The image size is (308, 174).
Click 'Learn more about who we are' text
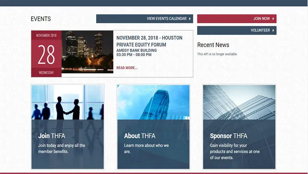click(x=146, y=148)
